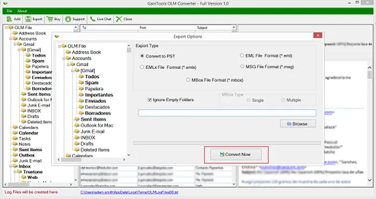
Task: Uncheck the Ignore Empty Folders checkbox
Action: click(x=150, y=99)
